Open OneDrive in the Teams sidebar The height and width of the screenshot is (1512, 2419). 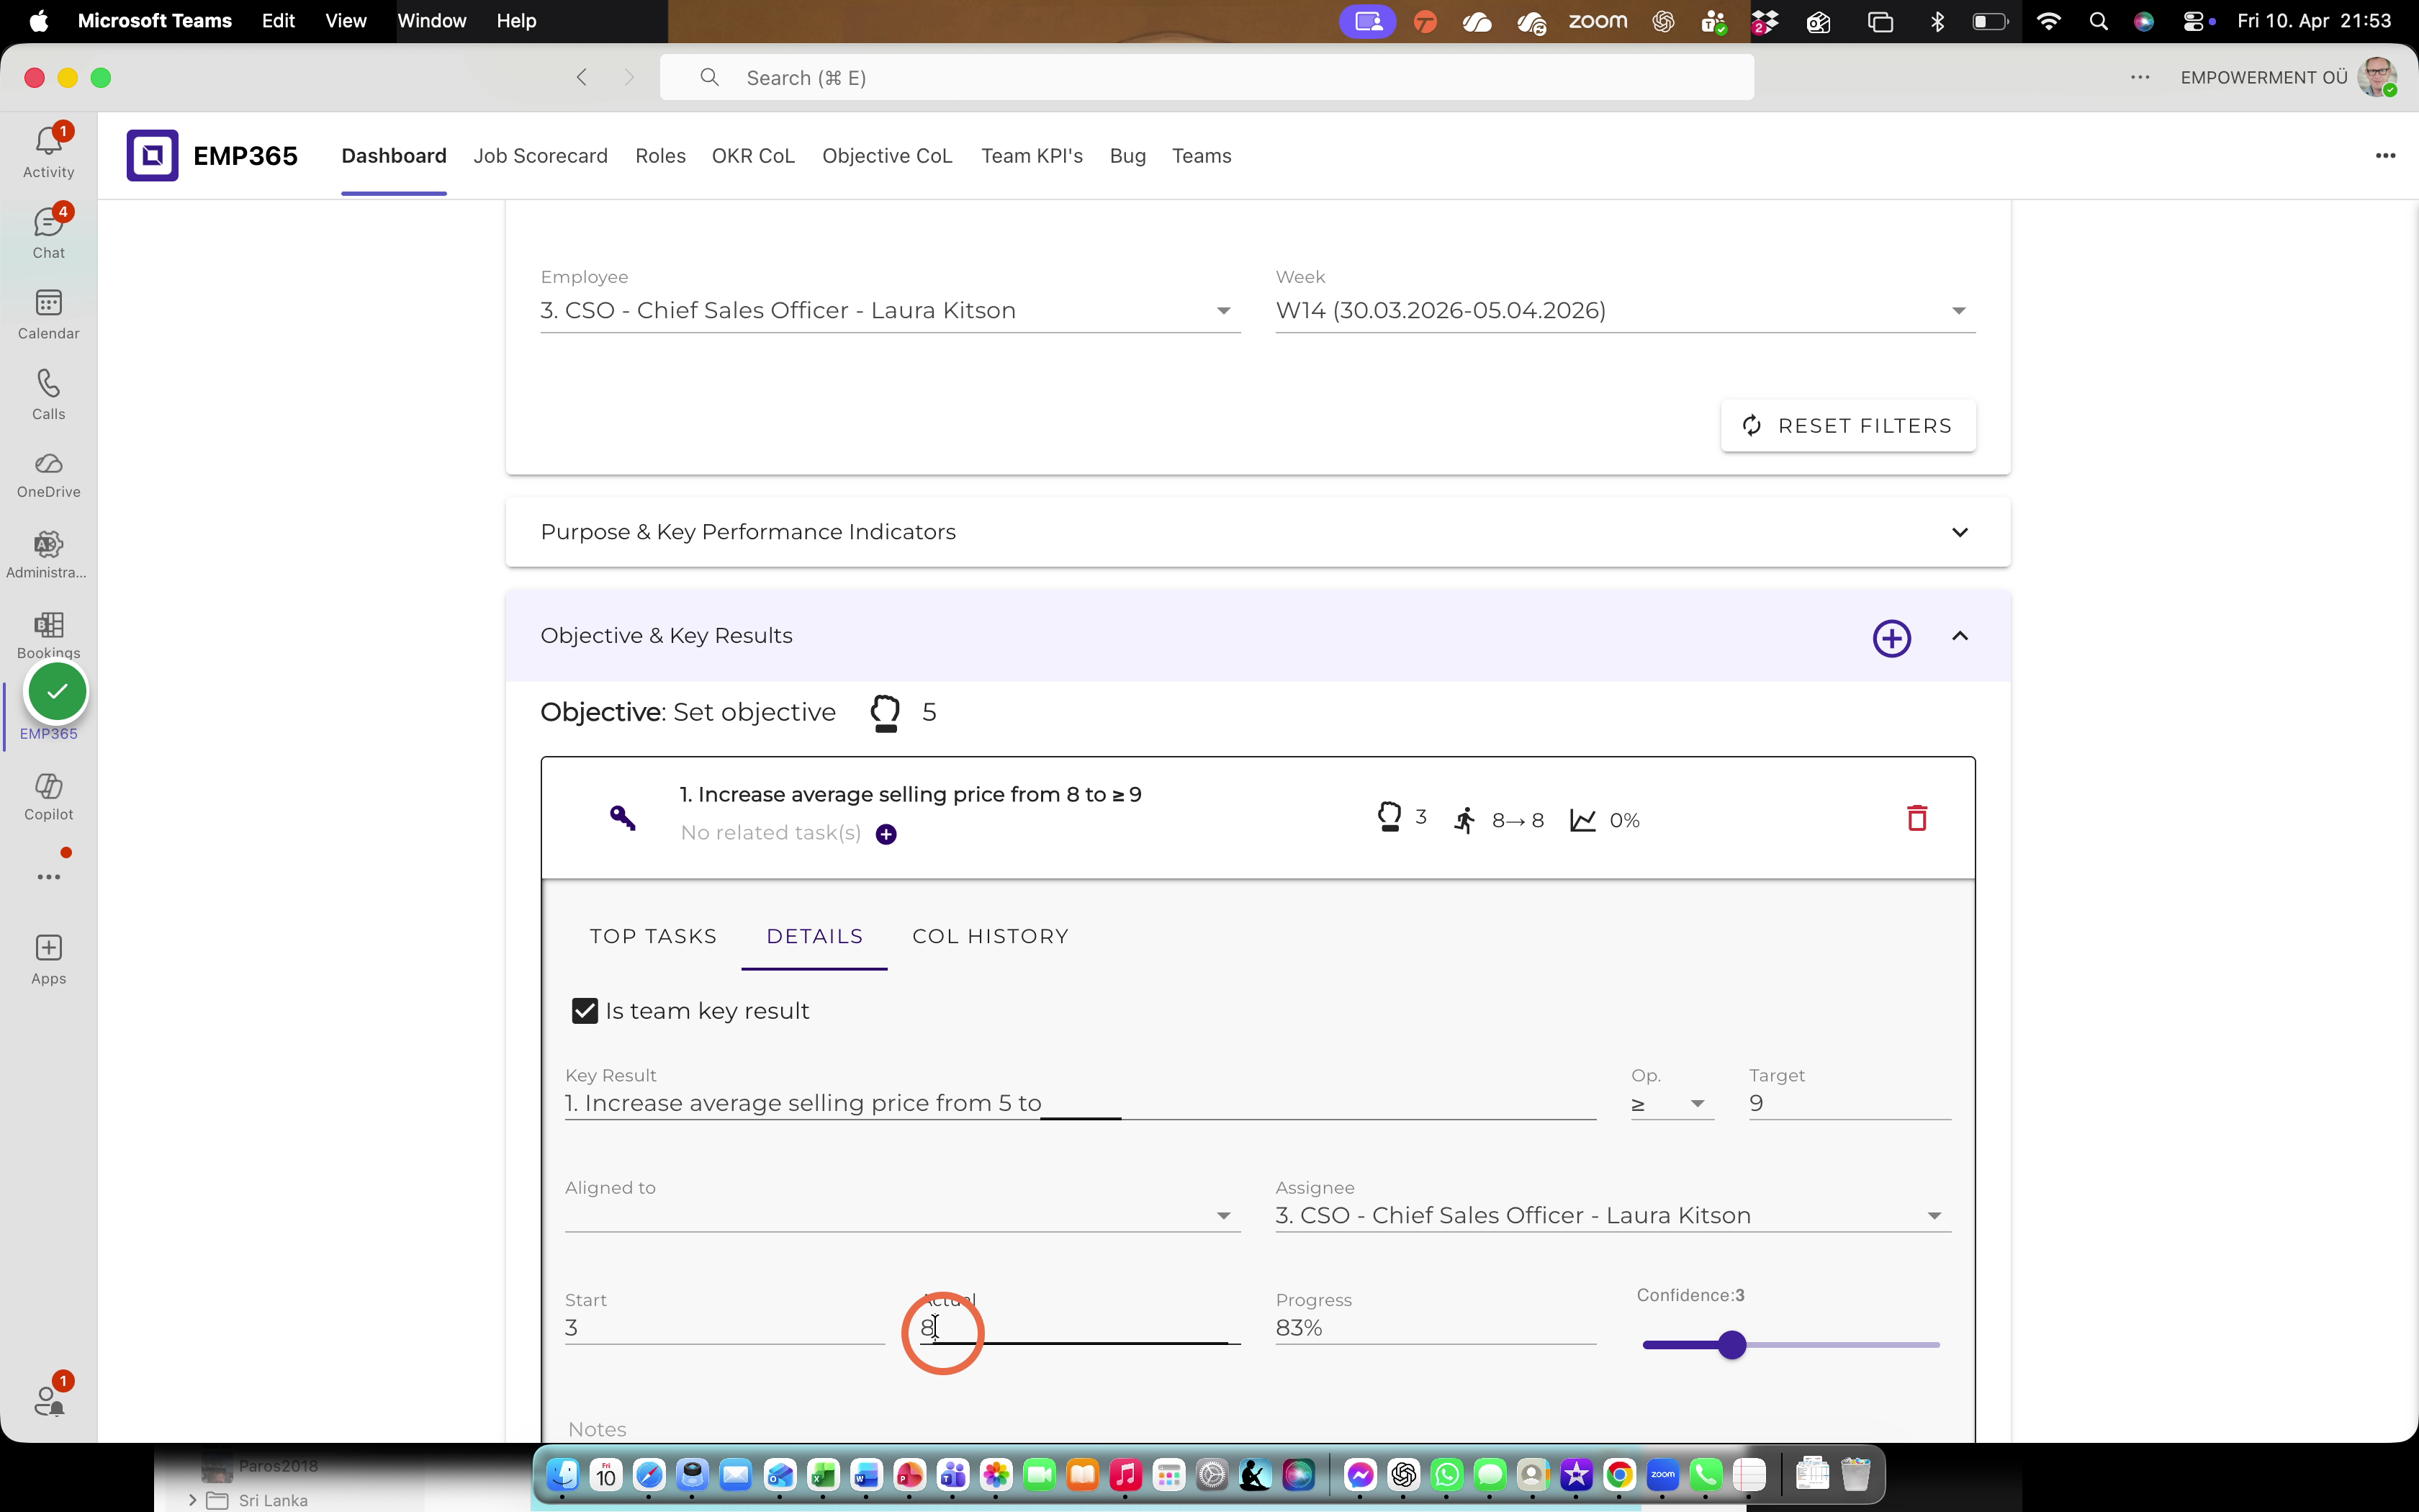point(48,475)
